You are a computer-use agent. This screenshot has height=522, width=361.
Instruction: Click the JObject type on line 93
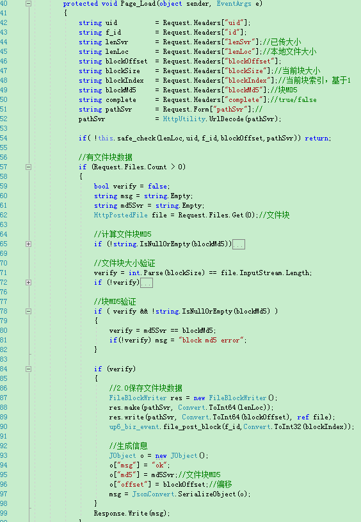(123, 456)
